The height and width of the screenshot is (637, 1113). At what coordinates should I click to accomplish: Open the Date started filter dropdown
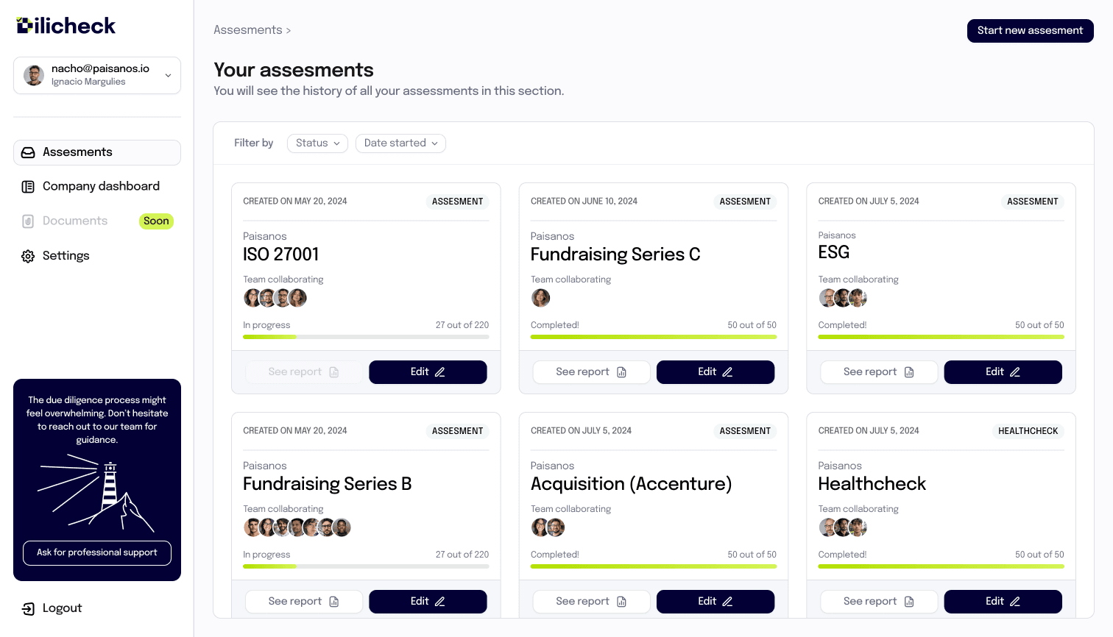click(400, 143)
